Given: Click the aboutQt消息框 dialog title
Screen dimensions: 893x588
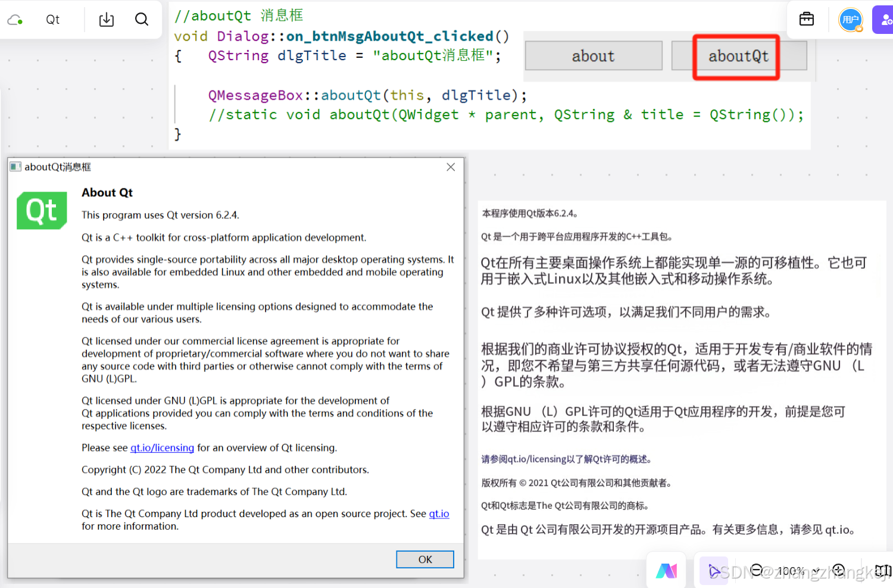Looking at the screenshot, I should pos(58,167).
